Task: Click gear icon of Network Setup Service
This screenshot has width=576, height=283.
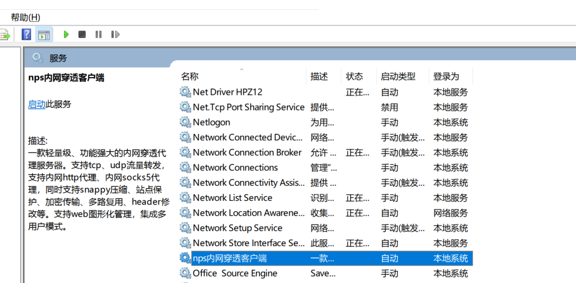Action: pos(185,228)
